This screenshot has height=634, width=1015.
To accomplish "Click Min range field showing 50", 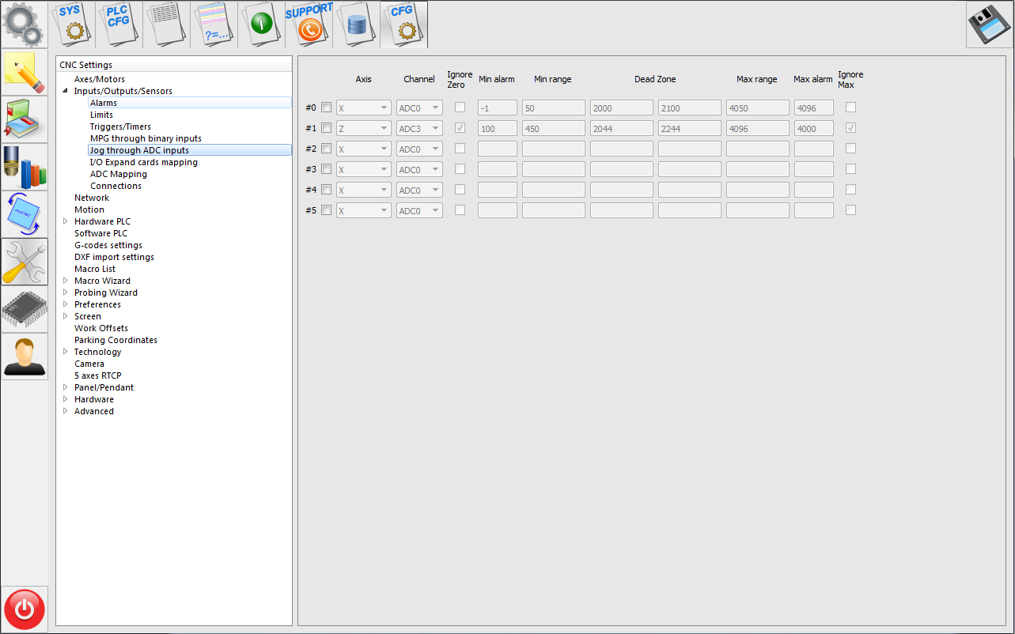I will [553, 108].
